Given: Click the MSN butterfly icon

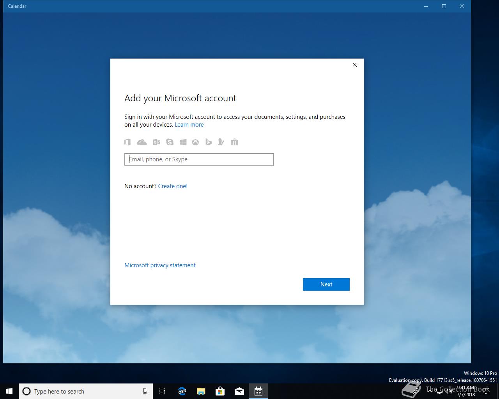Looking at the screenshot, I should pos(221,142).
